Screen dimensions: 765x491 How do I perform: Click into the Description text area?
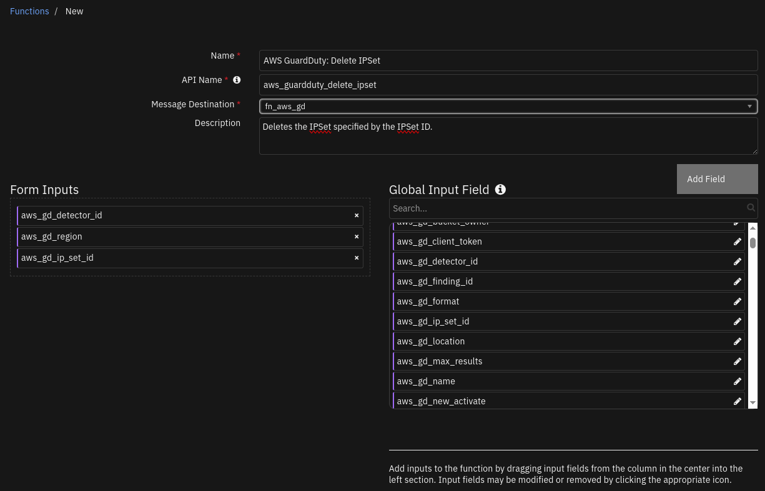(x=508, y=136)
